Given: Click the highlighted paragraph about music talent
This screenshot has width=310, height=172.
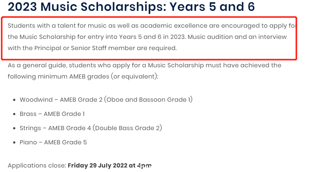Looking at the screenshot, I should pyautogui.click(x=152, y=37).
